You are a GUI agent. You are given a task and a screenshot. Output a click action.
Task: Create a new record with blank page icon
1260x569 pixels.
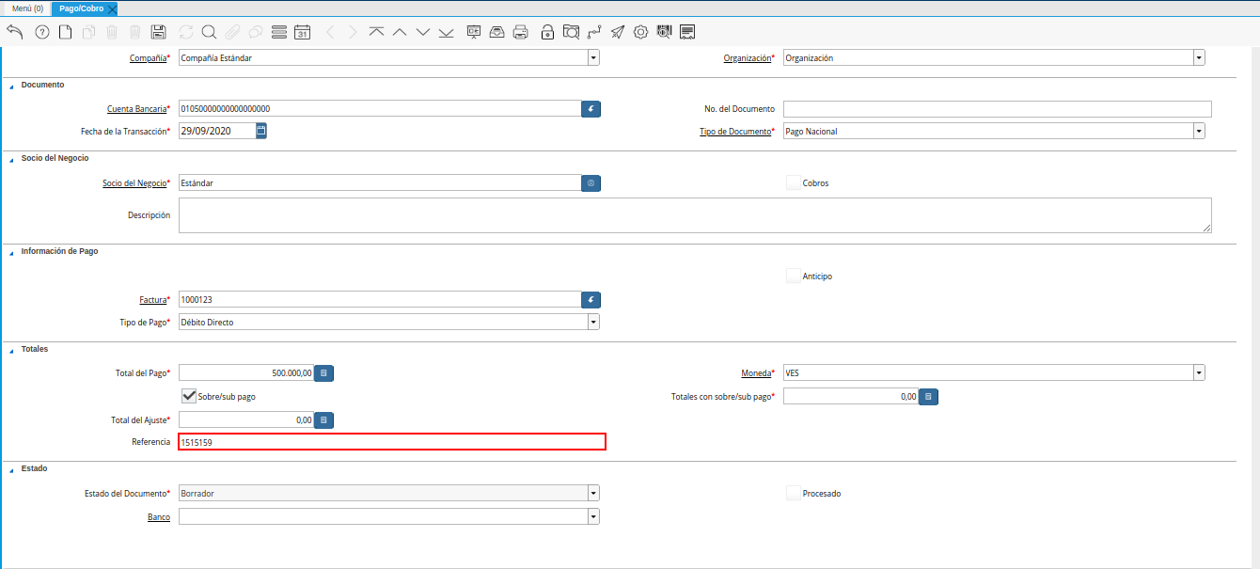(65, 32)
